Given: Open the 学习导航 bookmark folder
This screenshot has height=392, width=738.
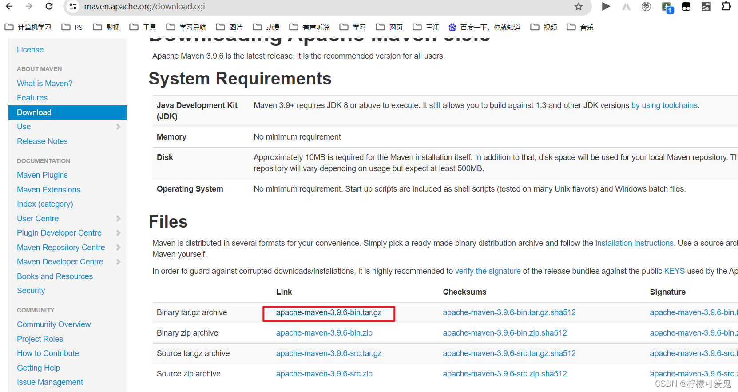Looking at the screenshot, I should pyautogui.click(x=186, y=27).
